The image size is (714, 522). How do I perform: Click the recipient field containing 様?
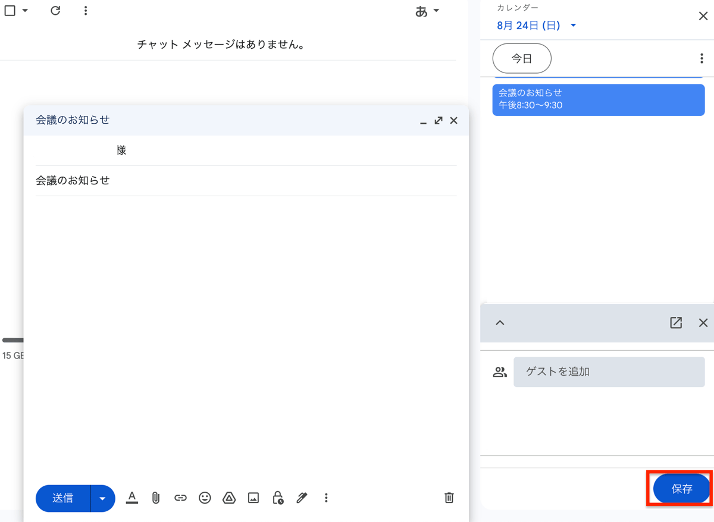[246, 150]
